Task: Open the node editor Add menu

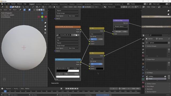Action: pos(75,7)
